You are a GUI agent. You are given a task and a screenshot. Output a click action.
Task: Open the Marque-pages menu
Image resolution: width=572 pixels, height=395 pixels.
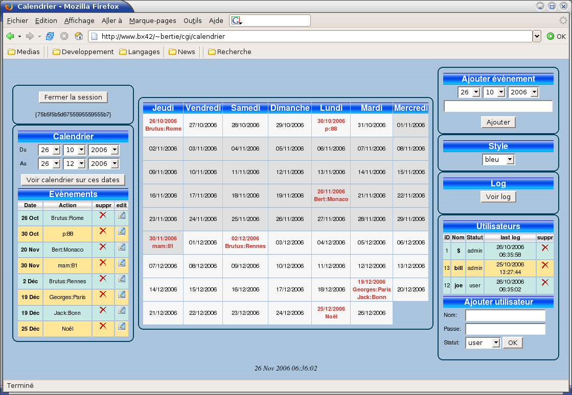(152, 21)
